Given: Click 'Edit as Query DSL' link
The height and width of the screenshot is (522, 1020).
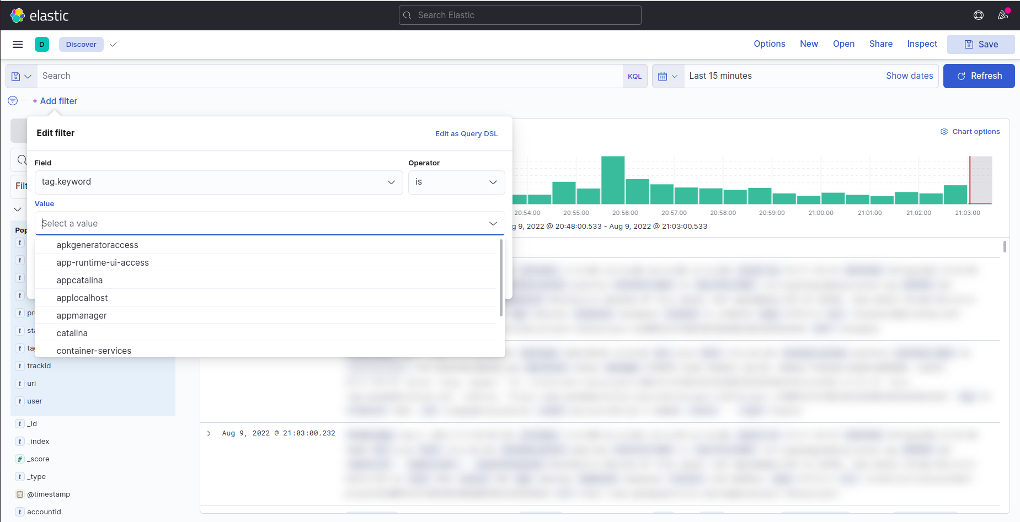Looking at the screenshot, I should tap(466, 133).
